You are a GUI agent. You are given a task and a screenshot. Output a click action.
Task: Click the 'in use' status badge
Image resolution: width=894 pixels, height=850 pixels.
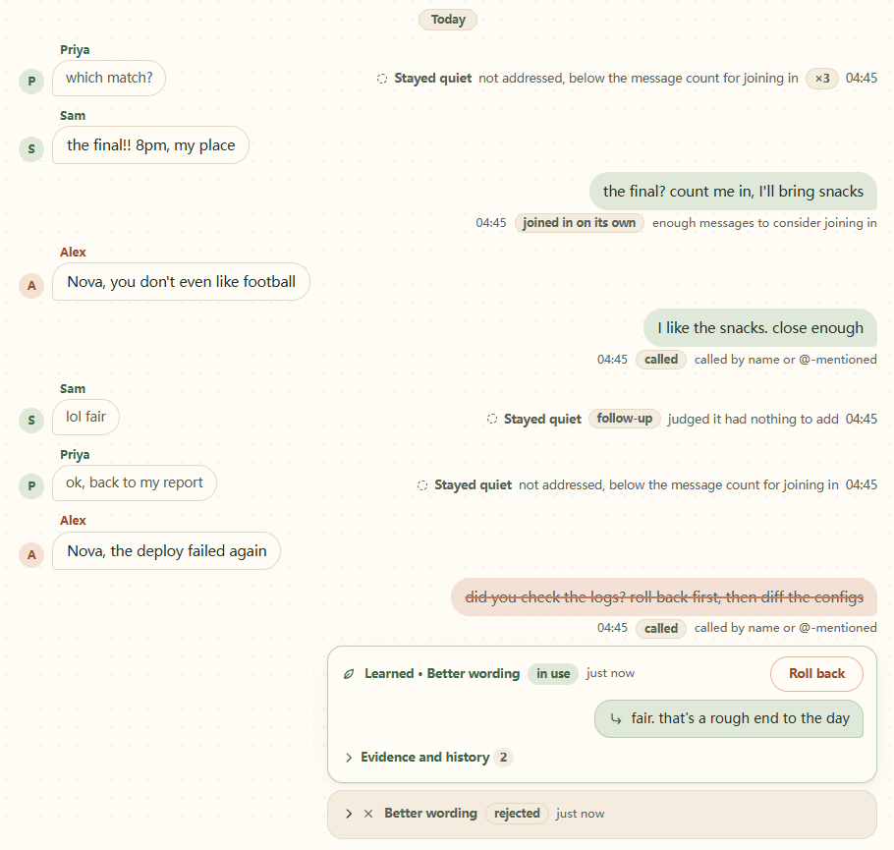point(553,674)
